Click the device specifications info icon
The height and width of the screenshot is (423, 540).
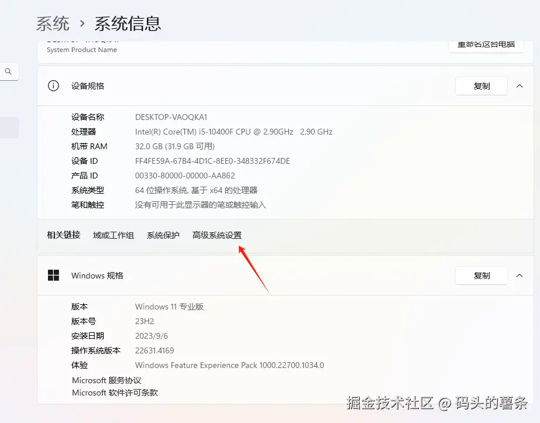(53, 86)
